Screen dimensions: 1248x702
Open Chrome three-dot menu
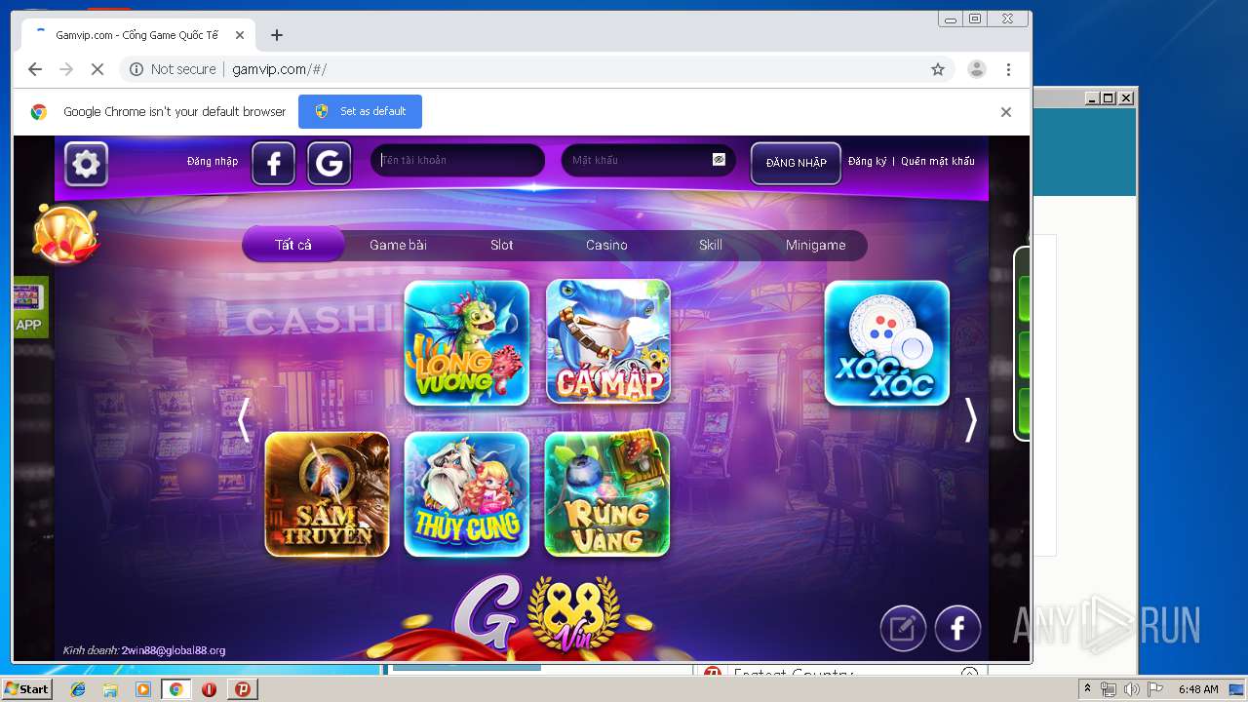click(1008, 69)
